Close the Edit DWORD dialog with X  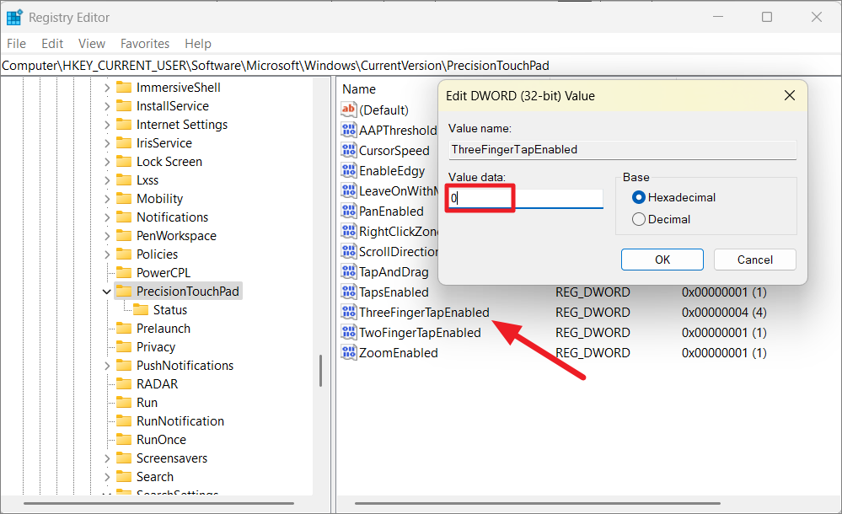[x=789, y=96]
